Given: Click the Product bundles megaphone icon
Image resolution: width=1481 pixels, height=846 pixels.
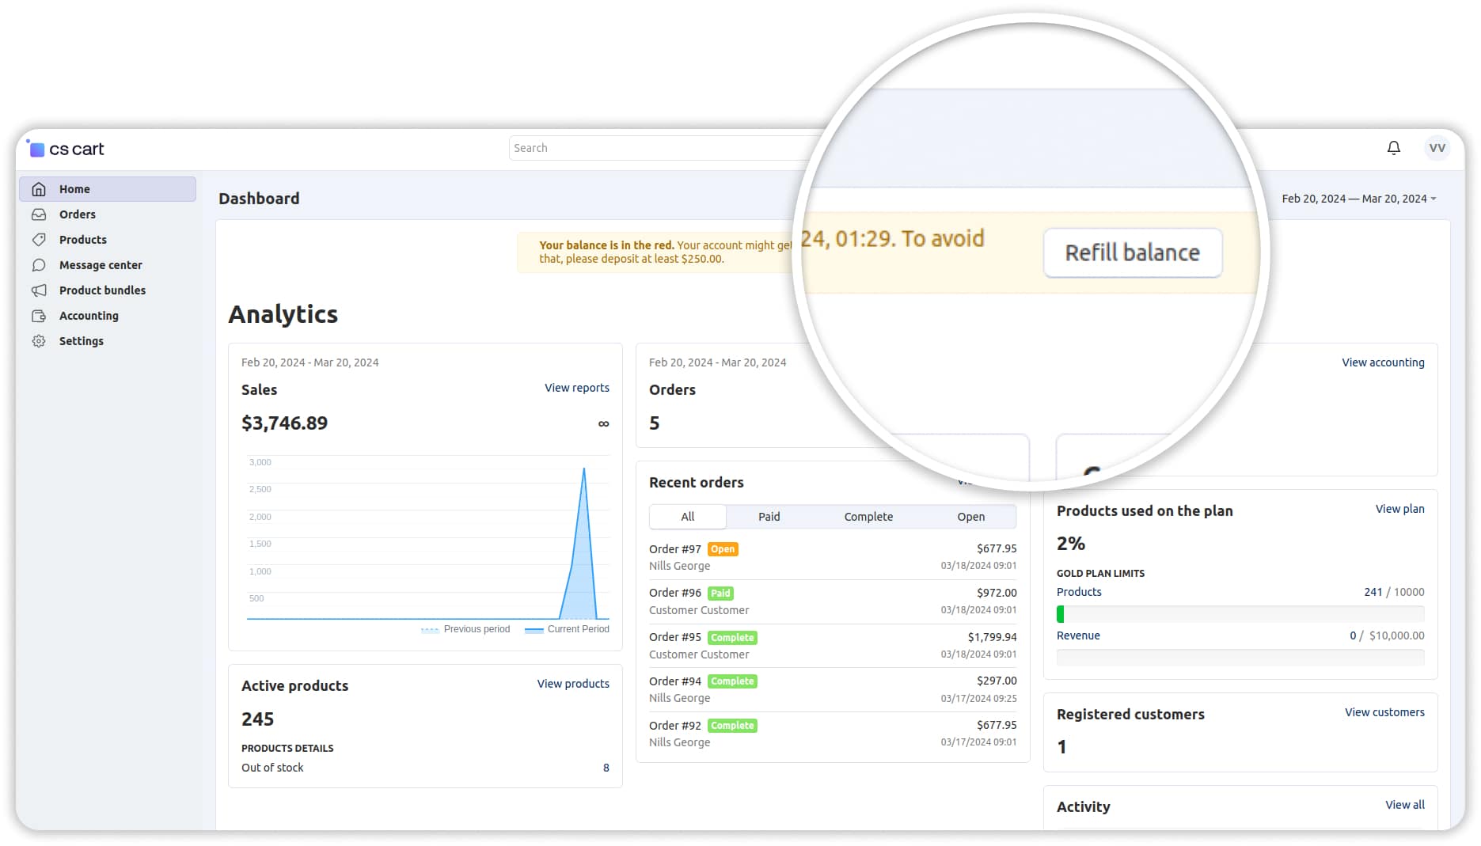Looking at the screenshot, I should point(39,290).
